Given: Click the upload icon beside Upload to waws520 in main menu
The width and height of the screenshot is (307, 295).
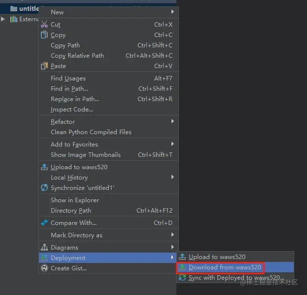Looking at the screenshot, I should point(44,167).
